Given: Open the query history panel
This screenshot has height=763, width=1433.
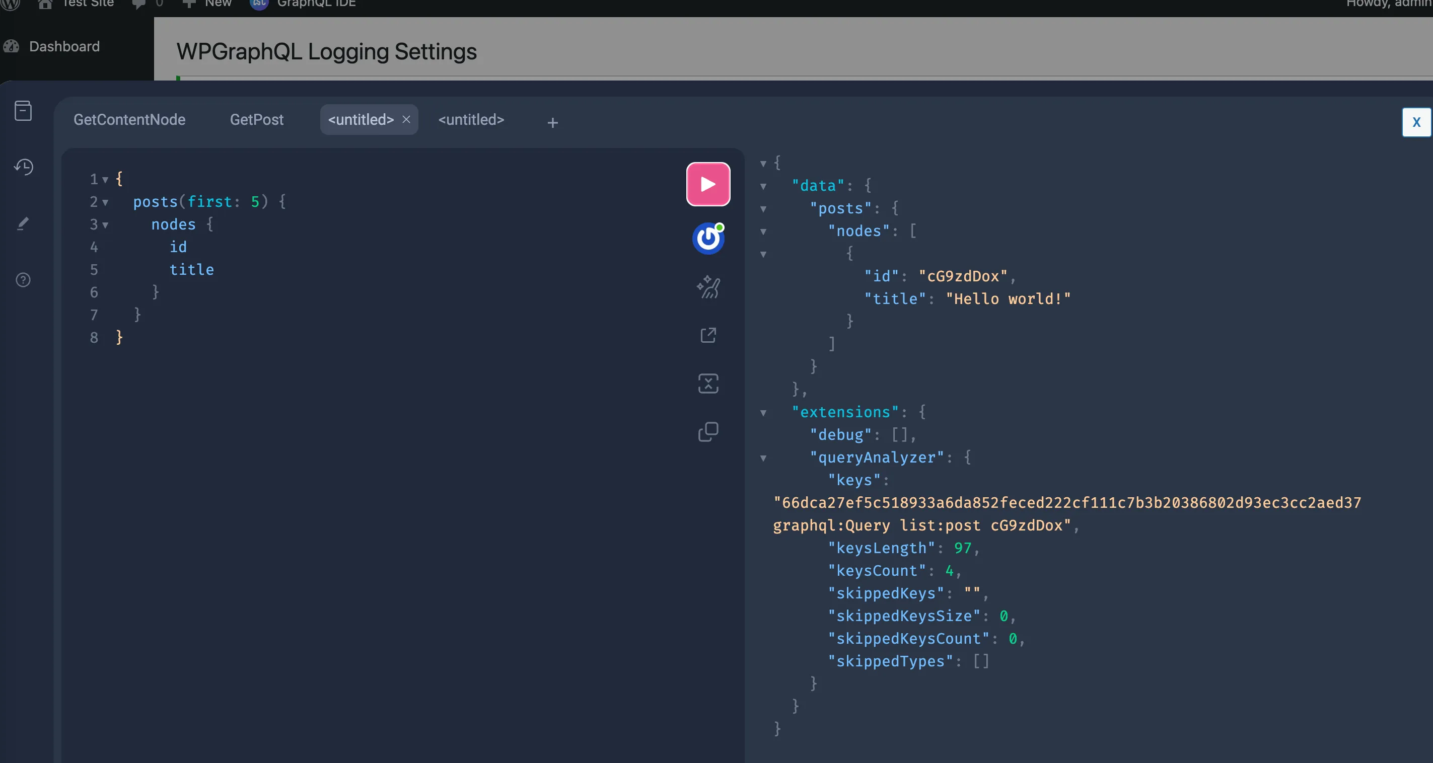Looking at the screenshot, I should click(23, 167).
